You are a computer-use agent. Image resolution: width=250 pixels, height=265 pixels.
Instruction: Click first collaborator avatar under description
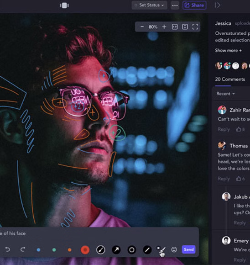pyautogui.click(x=219, y=66)
